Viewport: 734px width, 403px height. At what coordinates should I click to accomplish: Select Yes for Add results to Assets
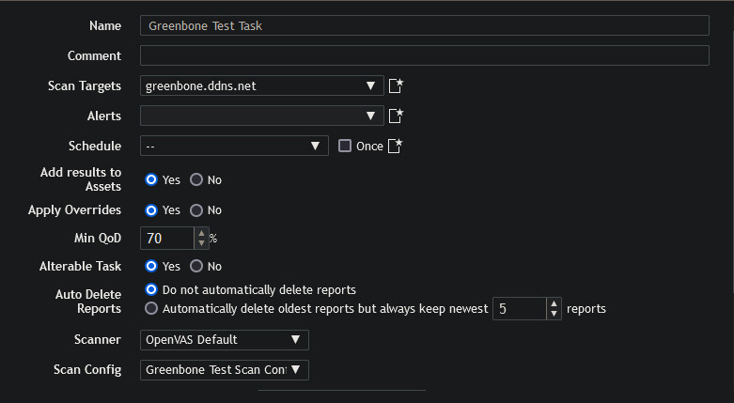click(x=151, y=179)
